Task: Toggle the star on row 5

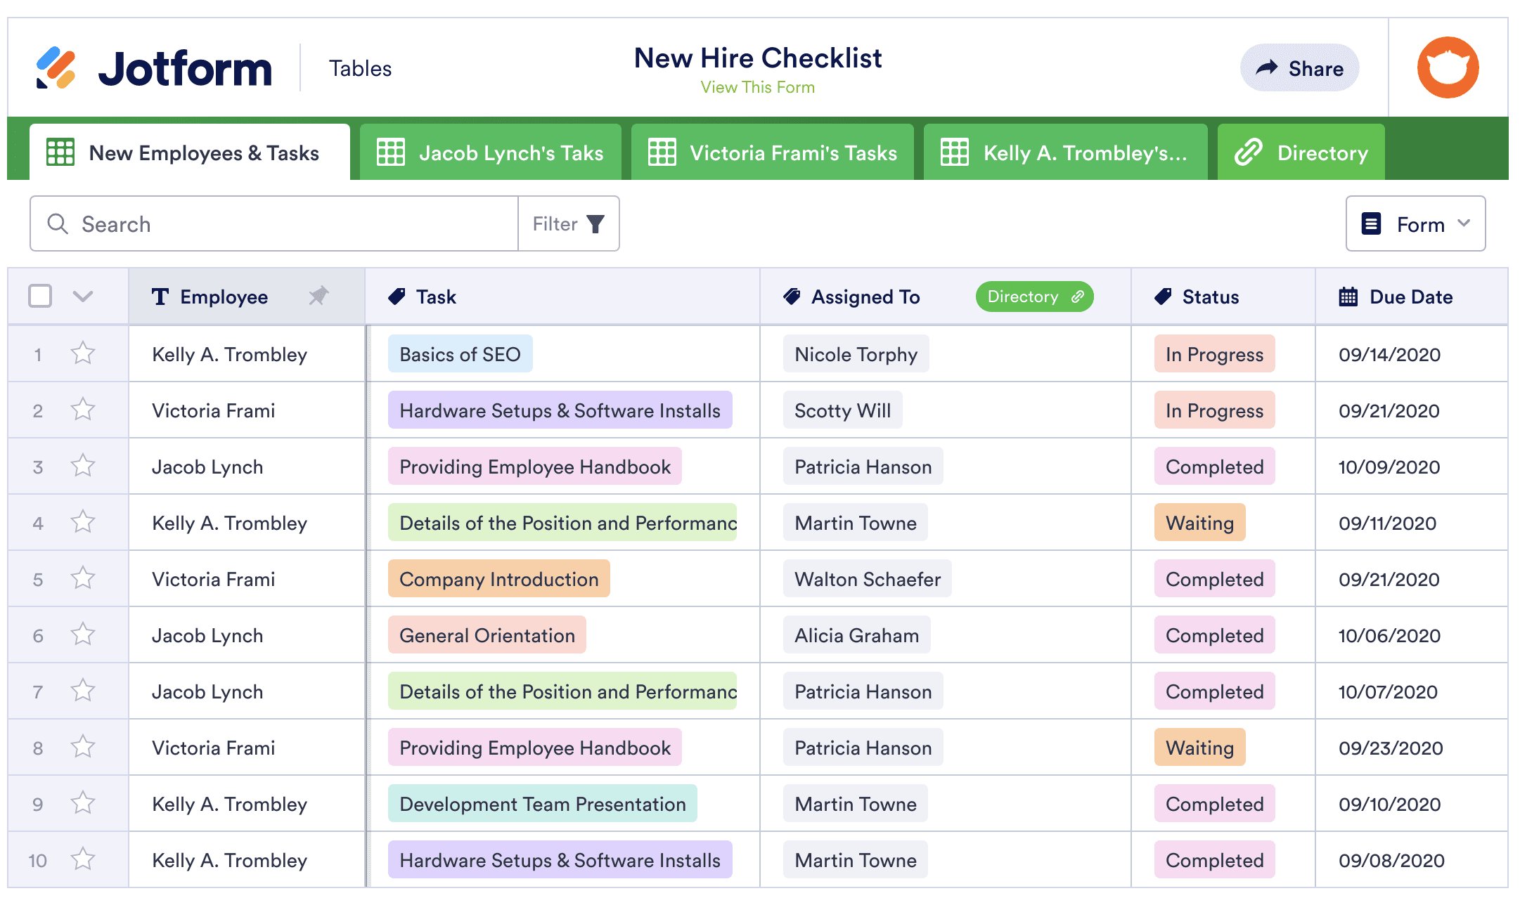Action: point(83,578)
